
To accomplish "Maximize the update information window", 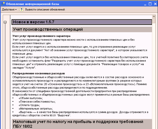I will click(150, 4).
